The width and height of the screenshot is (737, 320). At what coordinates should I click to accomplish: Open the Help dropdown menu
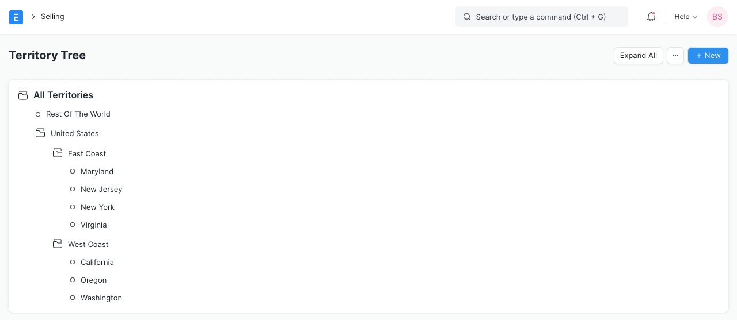(685, 17)
